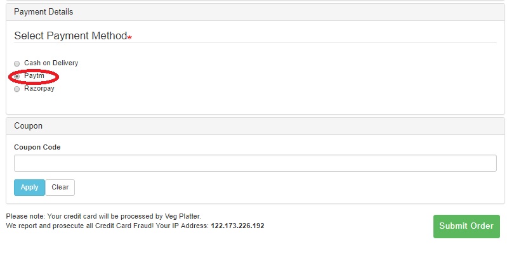
Task: Focus the Coupon Code input field
Action: [255, 163]
